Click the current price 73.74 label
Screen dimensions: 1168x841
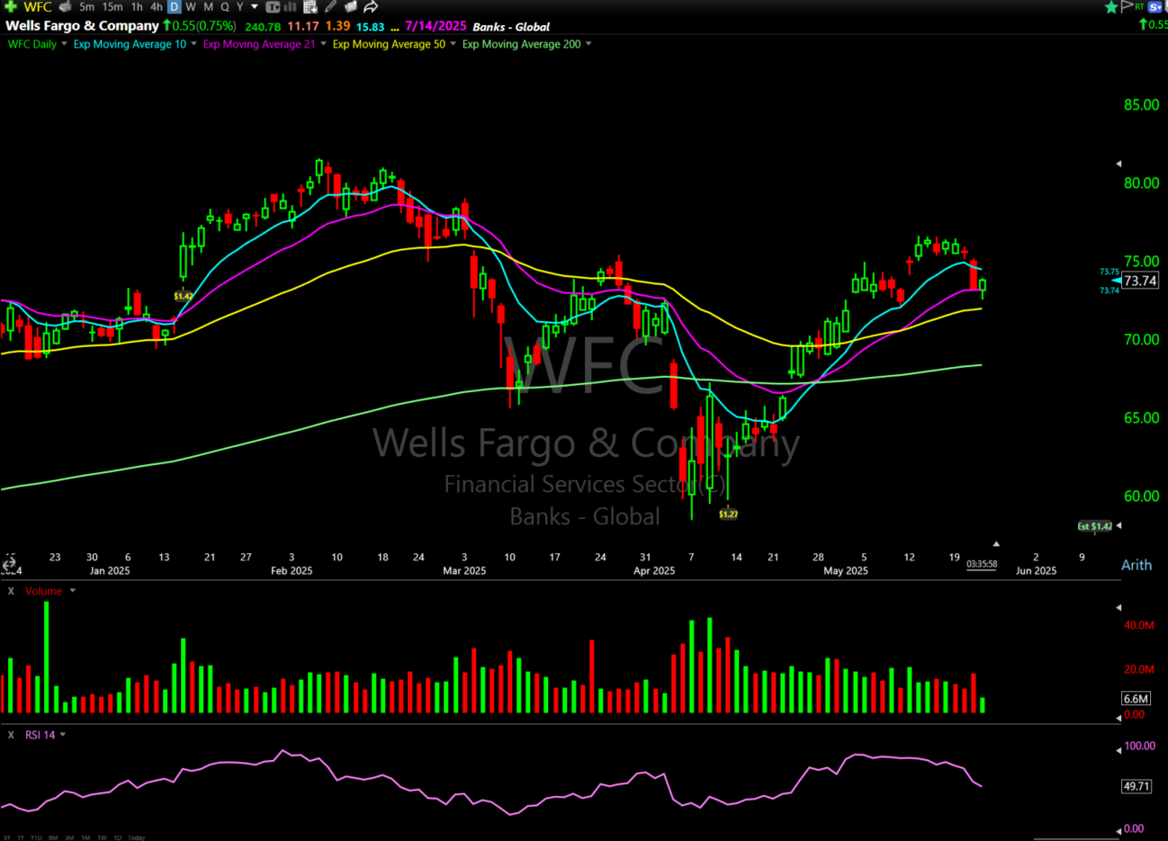coord(1140,281)
